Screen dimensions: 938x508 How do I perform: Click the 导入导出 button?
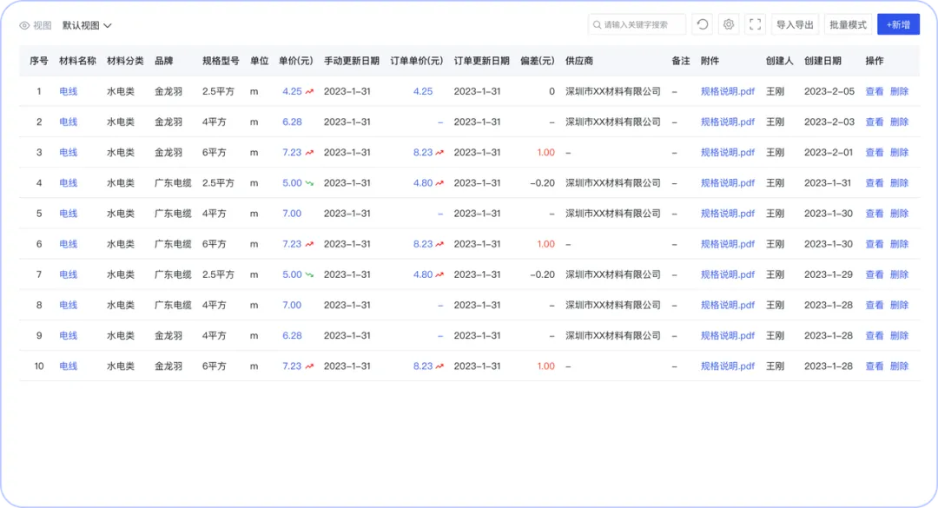795,24
